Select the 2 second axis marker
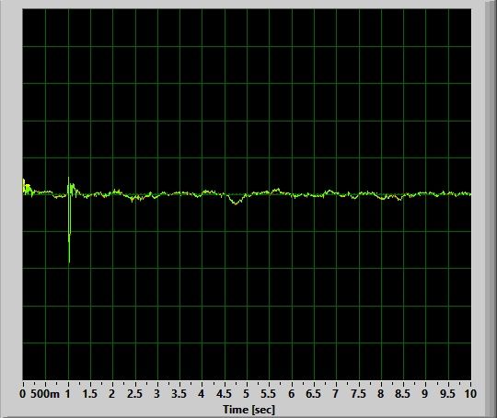Image resolution: width=497 pixels, height=418 pixels. tap(111, 394)
